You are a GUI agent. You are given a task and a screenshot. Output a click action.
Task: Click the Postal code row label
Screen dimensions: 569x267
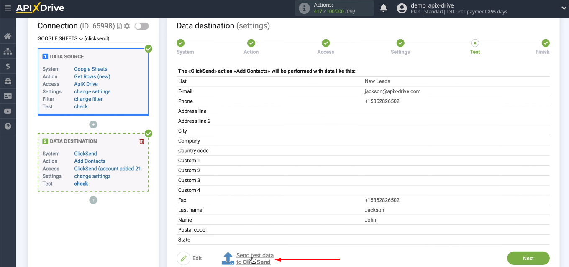click(x=192, y=230)
